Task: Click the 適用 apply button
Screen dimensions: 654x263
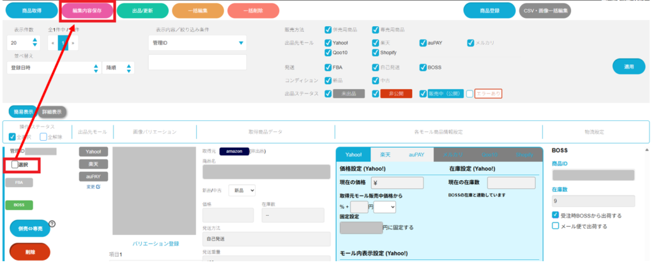Action: [x=628, y=66]
